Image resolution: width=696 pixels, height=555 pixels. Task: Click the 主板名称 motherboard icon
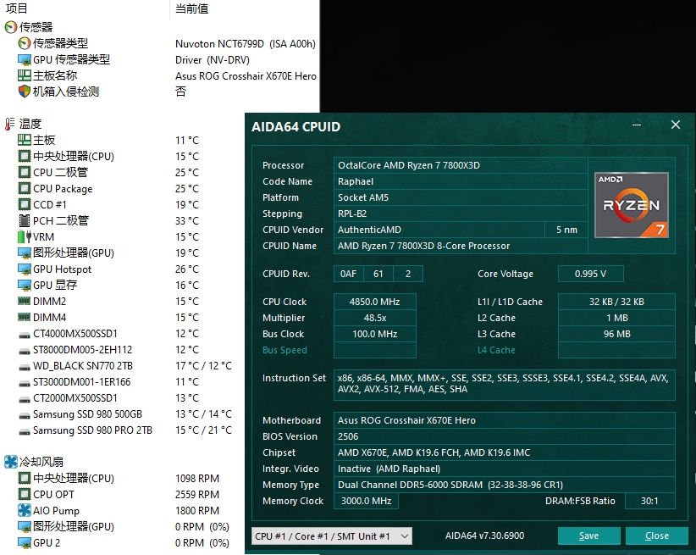tap(25, 75)
